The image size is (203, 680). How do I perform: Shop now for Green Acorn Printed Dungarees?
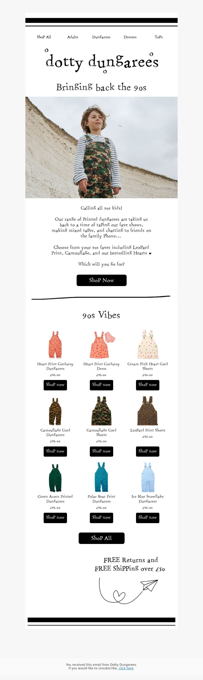55,518
